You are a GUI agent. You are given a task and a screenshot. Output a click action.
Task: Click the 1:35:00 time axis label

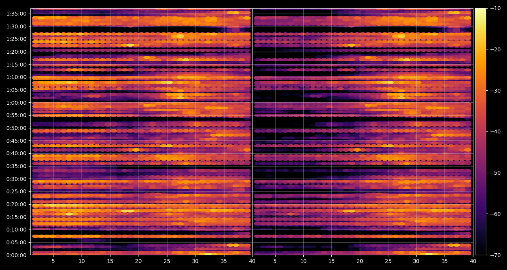coord(16,14)
